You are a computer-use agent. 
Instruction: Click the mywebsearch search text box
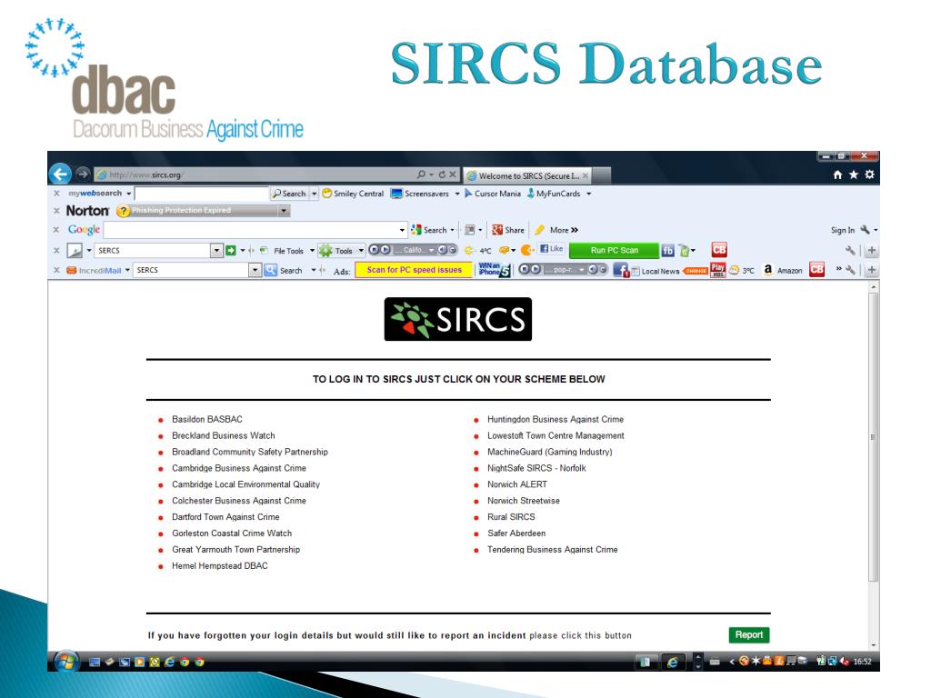pyautogui.click(x=202, y=194)
